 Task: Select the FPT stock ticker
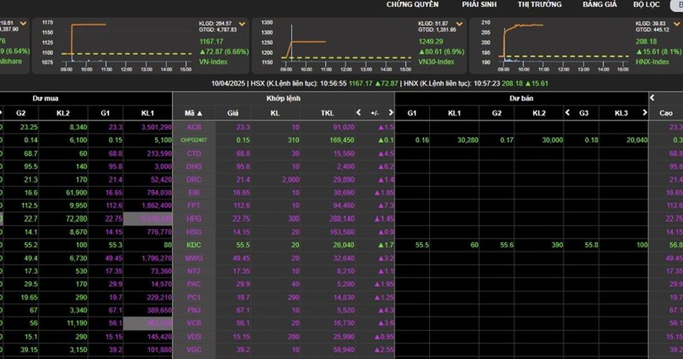click(194, 206)
